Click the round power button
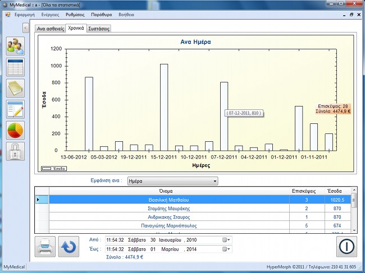Screen dimensions: 365x273 (x=346, y=247)
